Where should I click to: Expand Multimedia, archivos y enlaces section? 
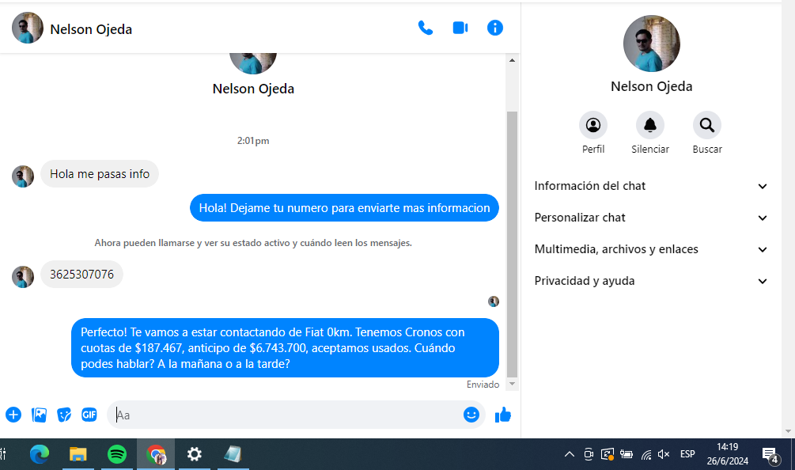click(650, 249)
